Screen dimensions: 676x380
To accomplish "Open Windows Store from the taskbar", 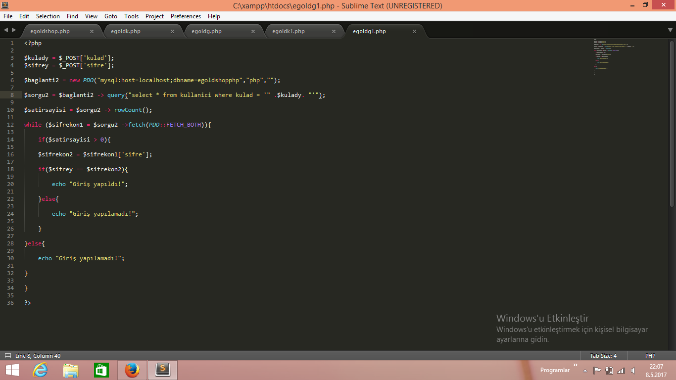I will pyautogui.click(x=101, y=370).
